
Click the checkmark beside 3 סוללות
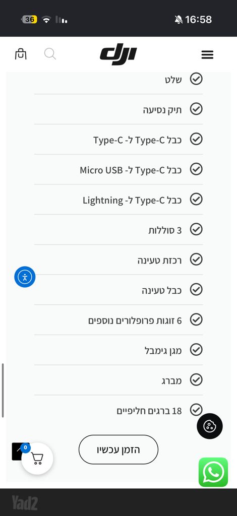(x=196, y=229)
